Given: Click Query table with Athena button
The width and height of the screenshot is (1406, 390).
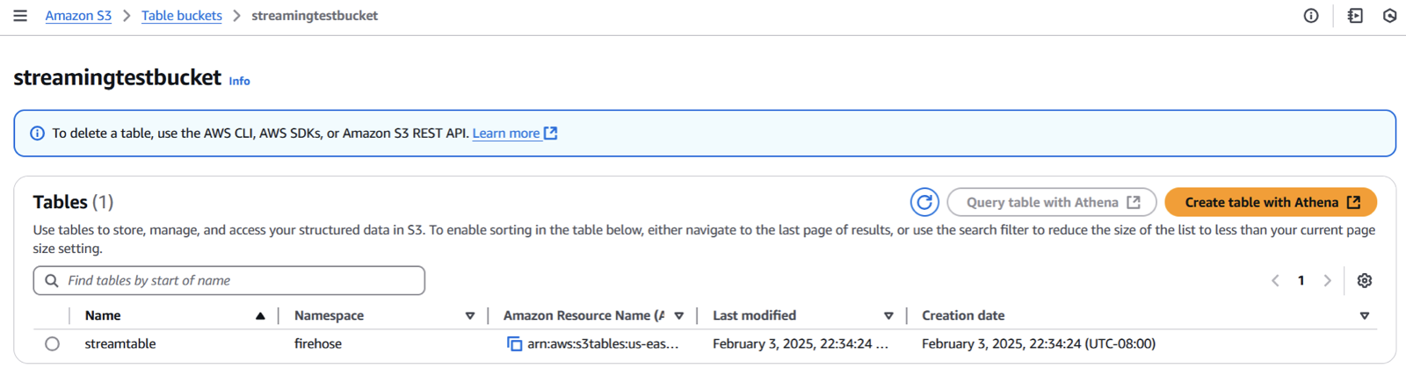Looking at the screenshot, I should (x=1051, y=202).
